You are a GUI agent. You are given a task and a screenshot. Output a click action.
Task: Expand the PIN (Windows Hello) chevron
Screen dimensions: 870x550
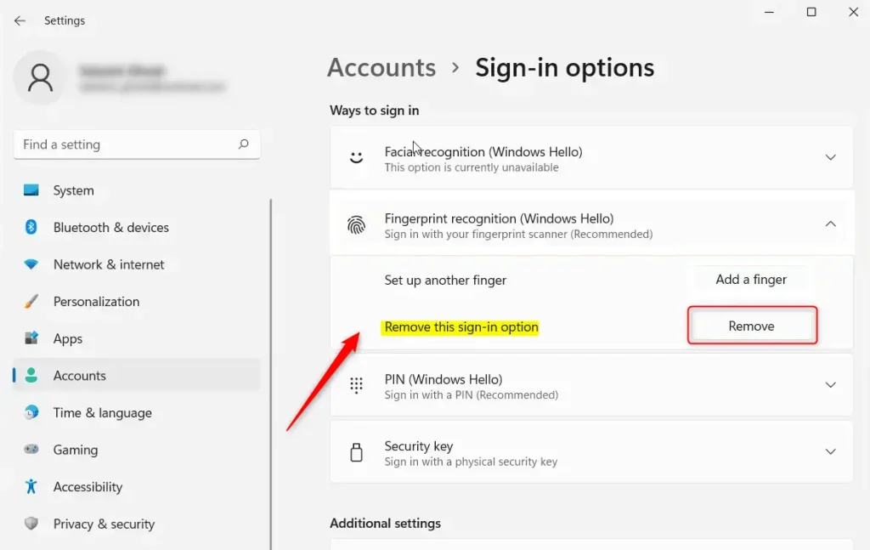pos(830,386)
